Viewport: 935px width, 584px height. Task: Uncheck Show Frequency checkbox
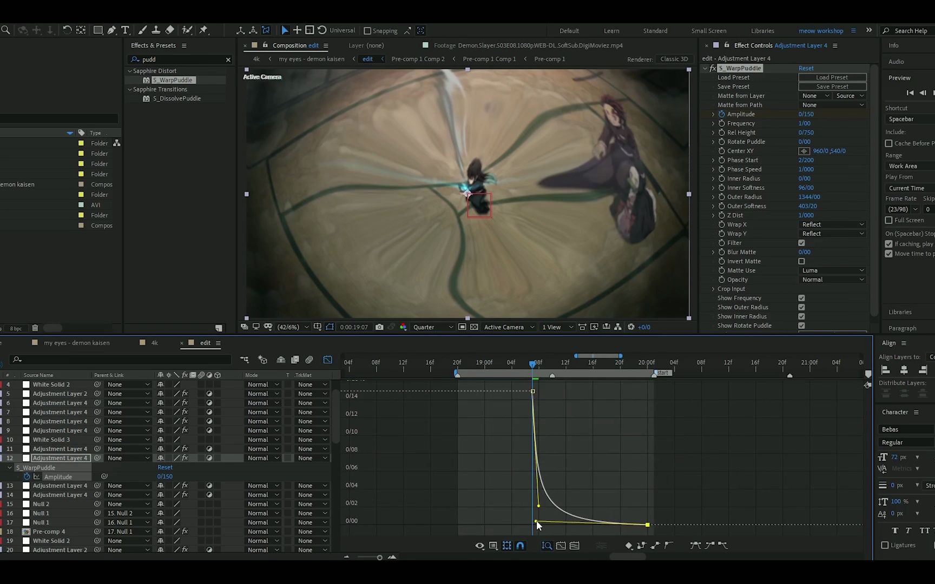point(801,298)
